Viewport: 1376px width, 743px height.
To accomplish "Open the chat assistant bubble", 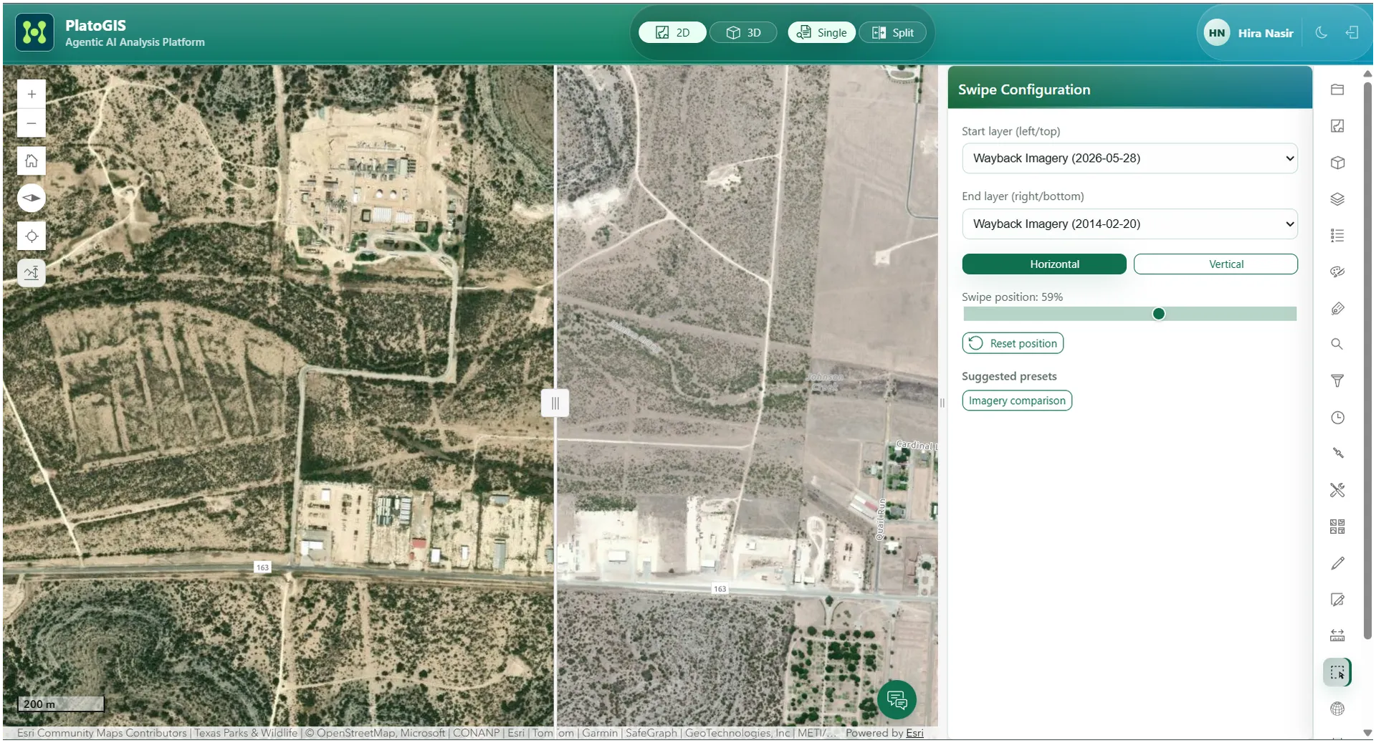I will (x=897, y=699).
